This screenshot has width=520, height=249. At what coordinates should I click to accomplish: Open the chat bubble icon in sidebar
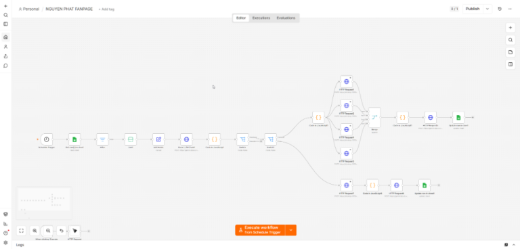coord(5,66)
